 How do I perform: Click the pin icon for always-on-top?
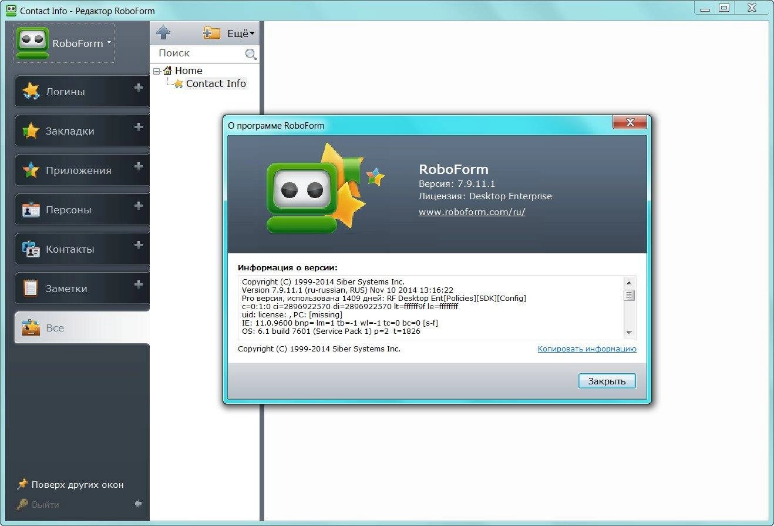(x=22, y=484)
